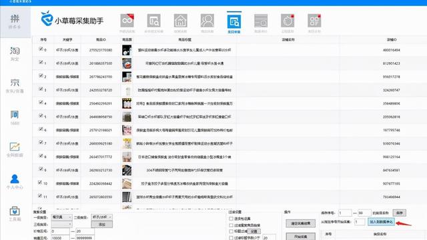Screen dimensions: 427x240
Task: Click the 保存 save button
Action: coord(400,213)
